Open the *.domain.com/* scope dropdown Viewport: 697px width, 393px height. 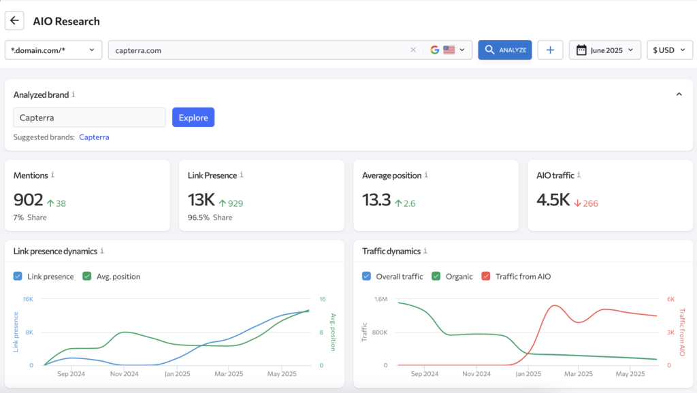tap(53, 50)
